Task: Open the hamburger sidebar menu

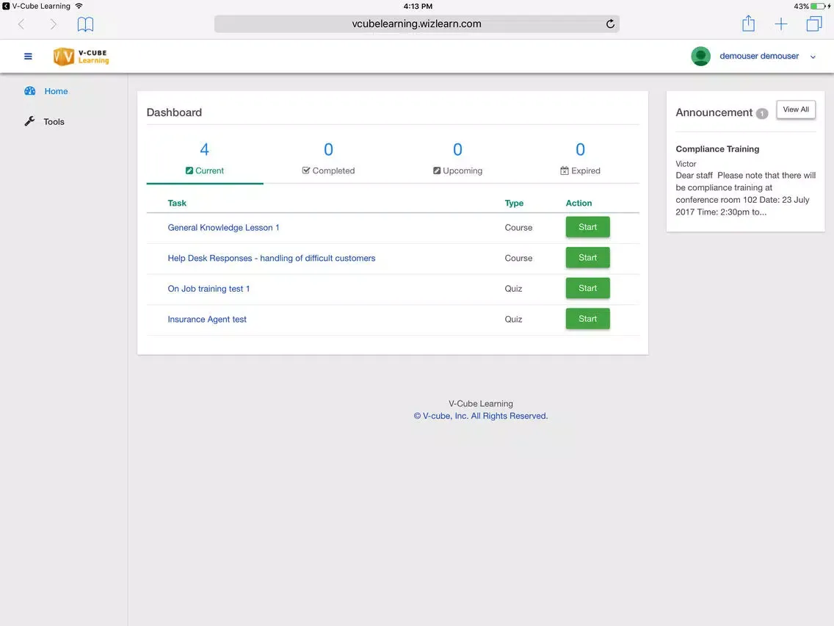Action: [29, 57]
